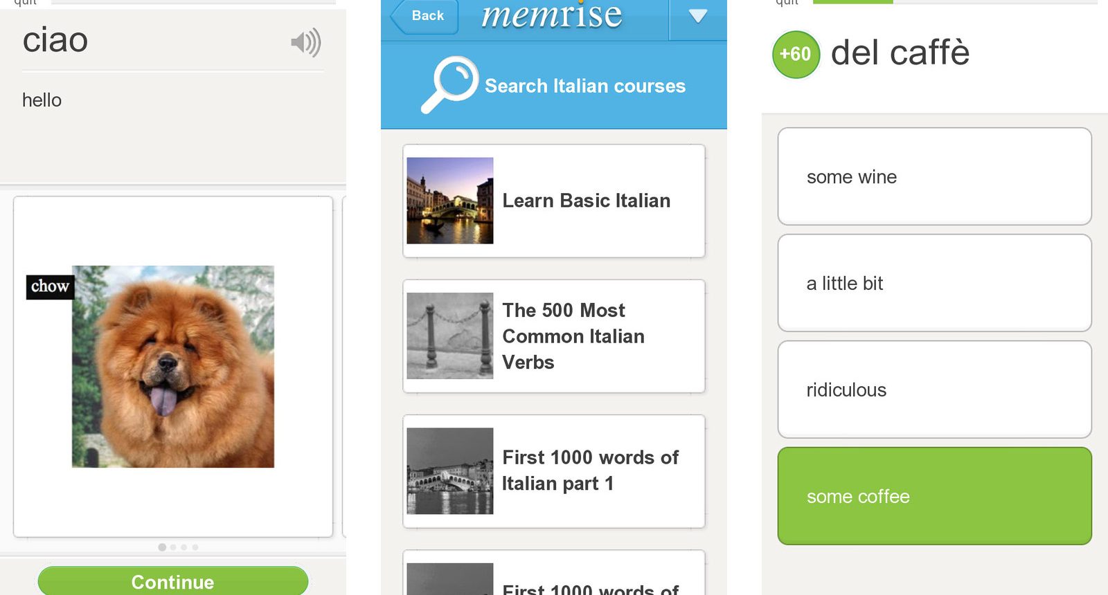Select the highlighted "some coffee" answer
The image size is (1108, 595).
(x=934, y=496)
